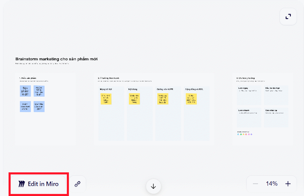Zoom in with the plus button
Image resolution: width=304 pixels, height=196 pixels.
click(288, 184)
